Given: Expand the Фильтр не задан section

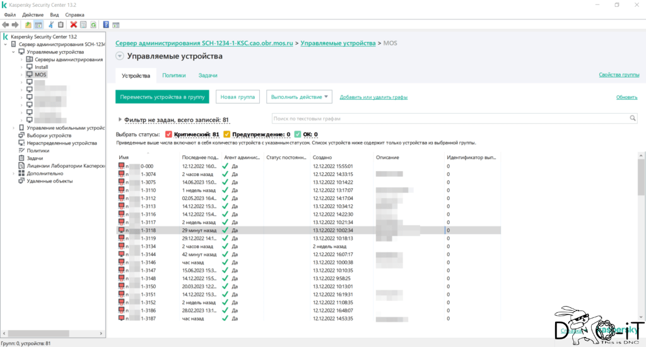Looking at the screenshot, I should (x=120, y=119).
